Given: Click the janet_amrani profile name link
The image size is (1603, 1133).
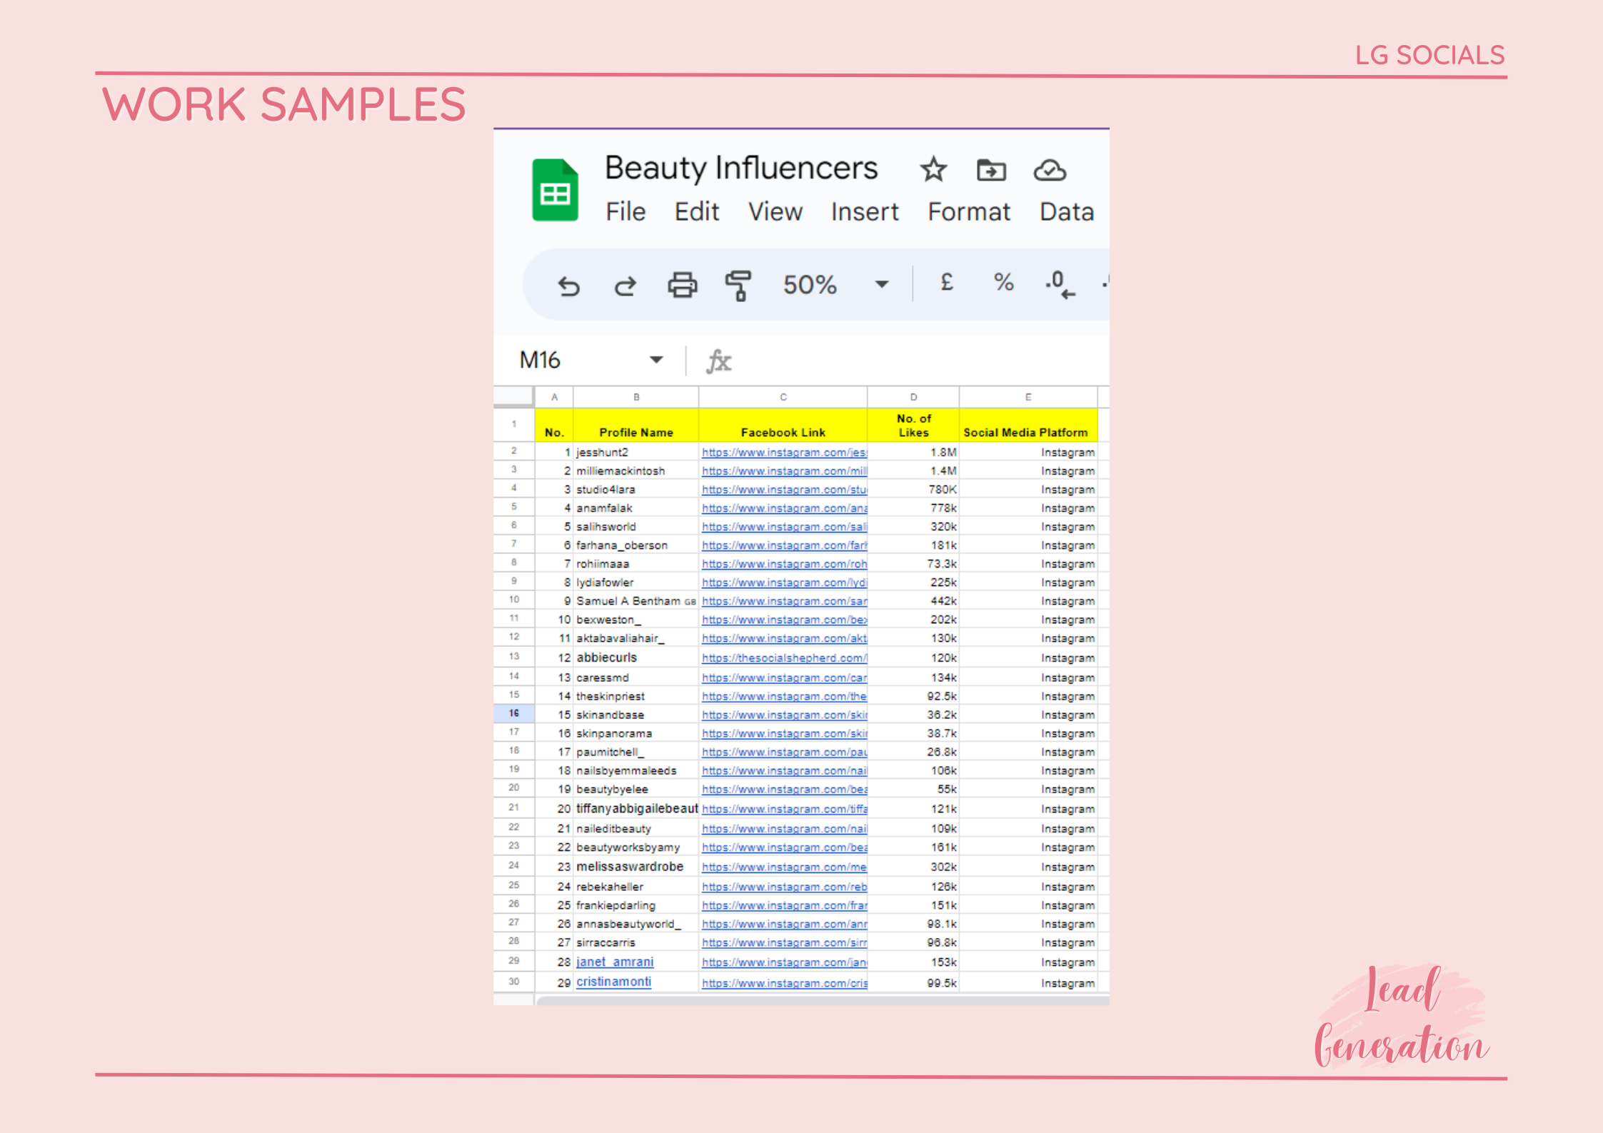Looking at the screenshot, I should click(x=614, y=962).
